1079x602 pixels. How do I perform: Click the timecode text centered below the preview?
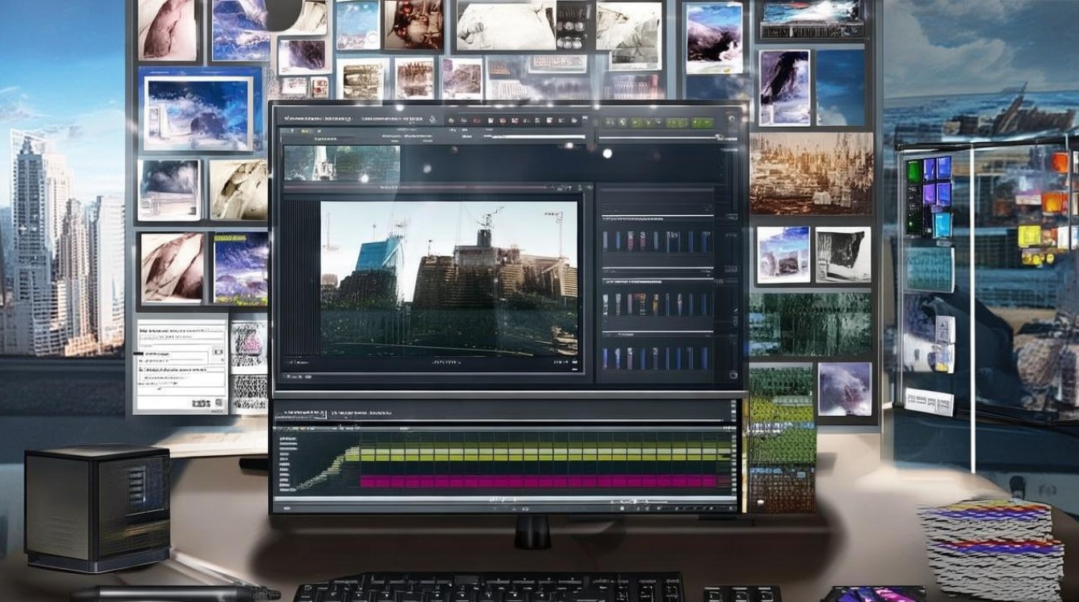click(x=446, y=362)
